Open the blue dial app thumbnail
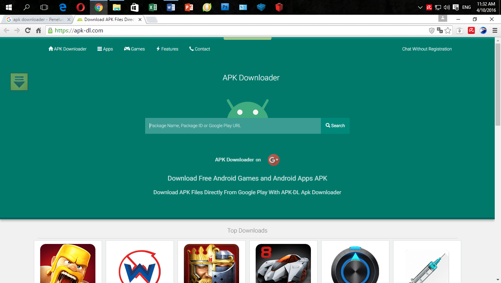The image size is (501, 283). click(x=355, y=264)
